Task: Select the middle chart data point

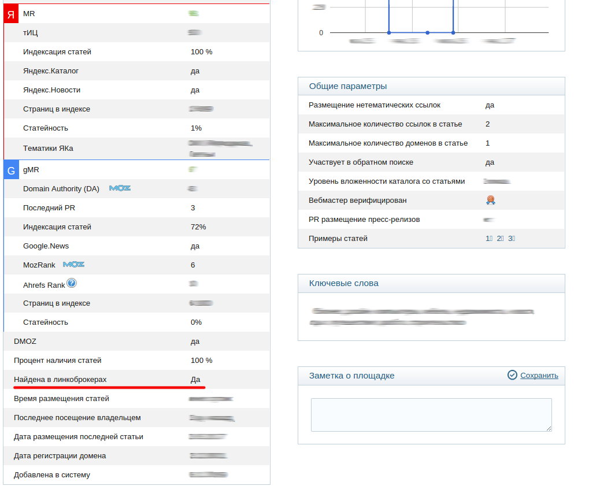Action: [427, 33]
